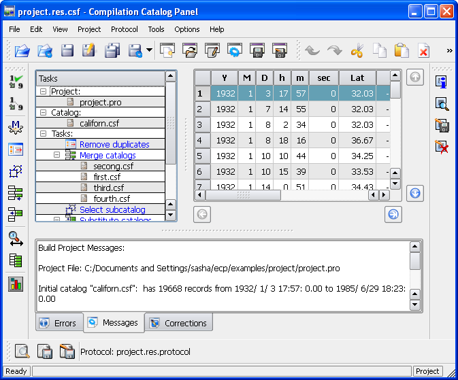Click the view protocol magnifier icon at bottom

(22, 351)
